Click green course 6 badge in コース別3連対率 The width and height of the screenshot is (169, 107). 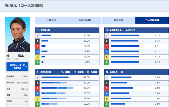click(x=37, y=104)
